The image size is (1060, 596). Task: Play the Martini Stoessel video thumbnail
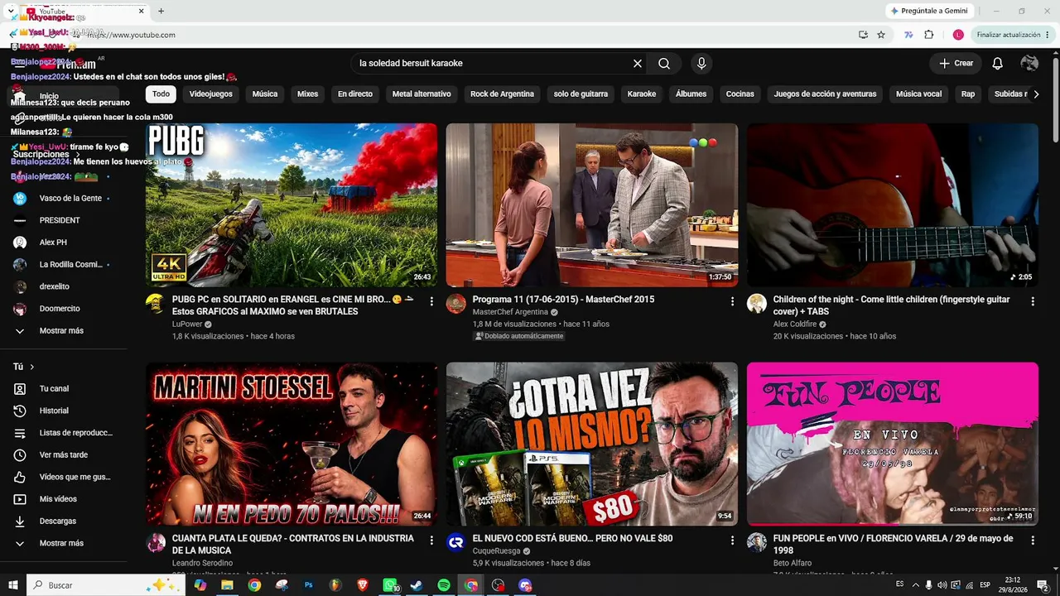(x=291, y=444)
